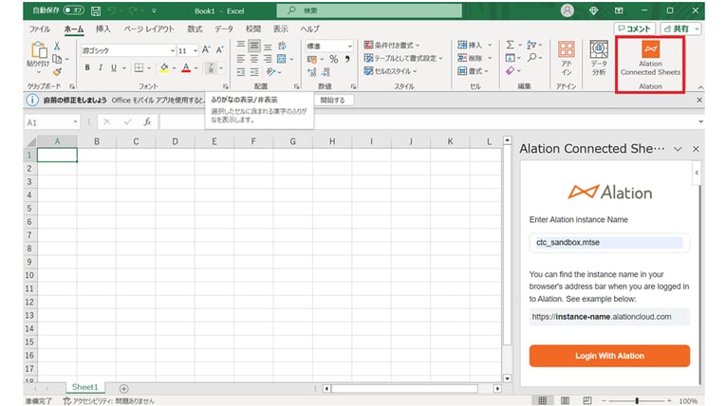The width and height of the screenshot is (726, 406).
Task: Click the Cut scissors icon
Action: (57, 46)
